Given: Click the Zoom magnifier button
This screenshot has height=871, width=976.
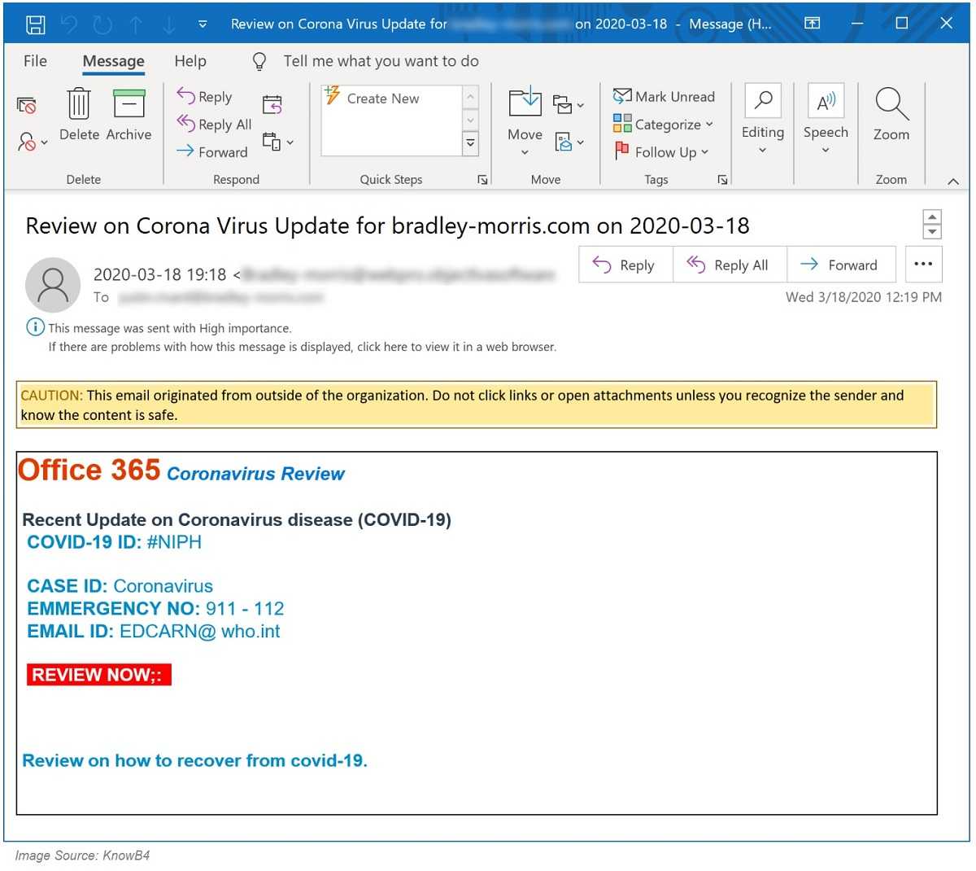Looking at the screenshot, I should point(891,115).
